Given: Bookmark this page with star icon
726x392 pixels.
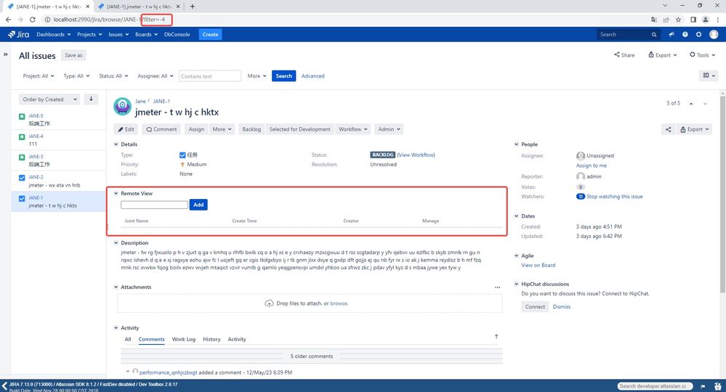Looking at the screenshot, I should point(678,20).
